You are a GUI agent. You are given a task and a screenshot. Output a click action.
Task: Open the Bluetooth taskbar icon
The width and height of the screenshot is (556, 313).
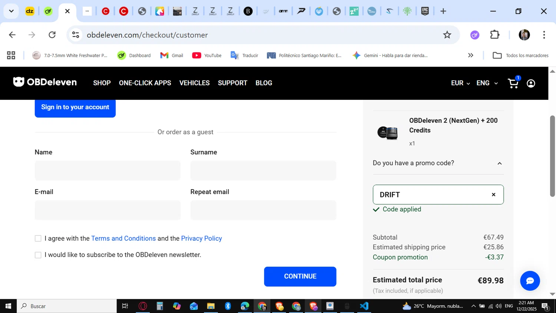coord(228,306)
